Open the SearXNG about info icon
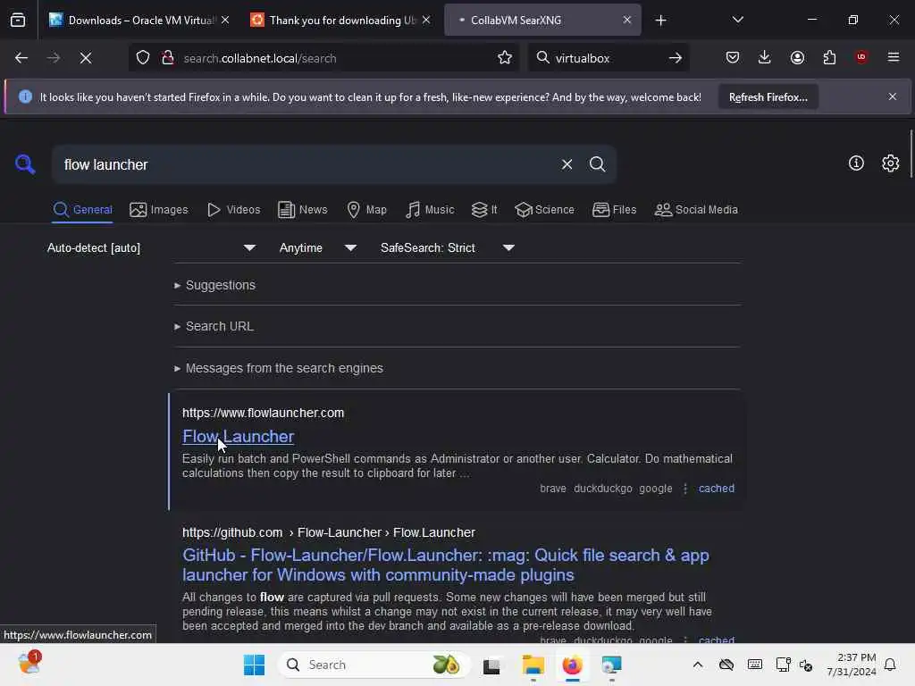 pos(856,163)
